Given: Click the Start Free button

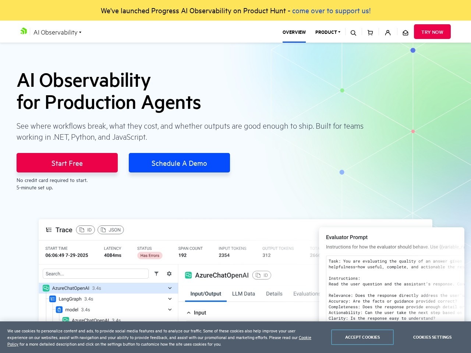Looking at the screenshot, I should coord(67,163).
